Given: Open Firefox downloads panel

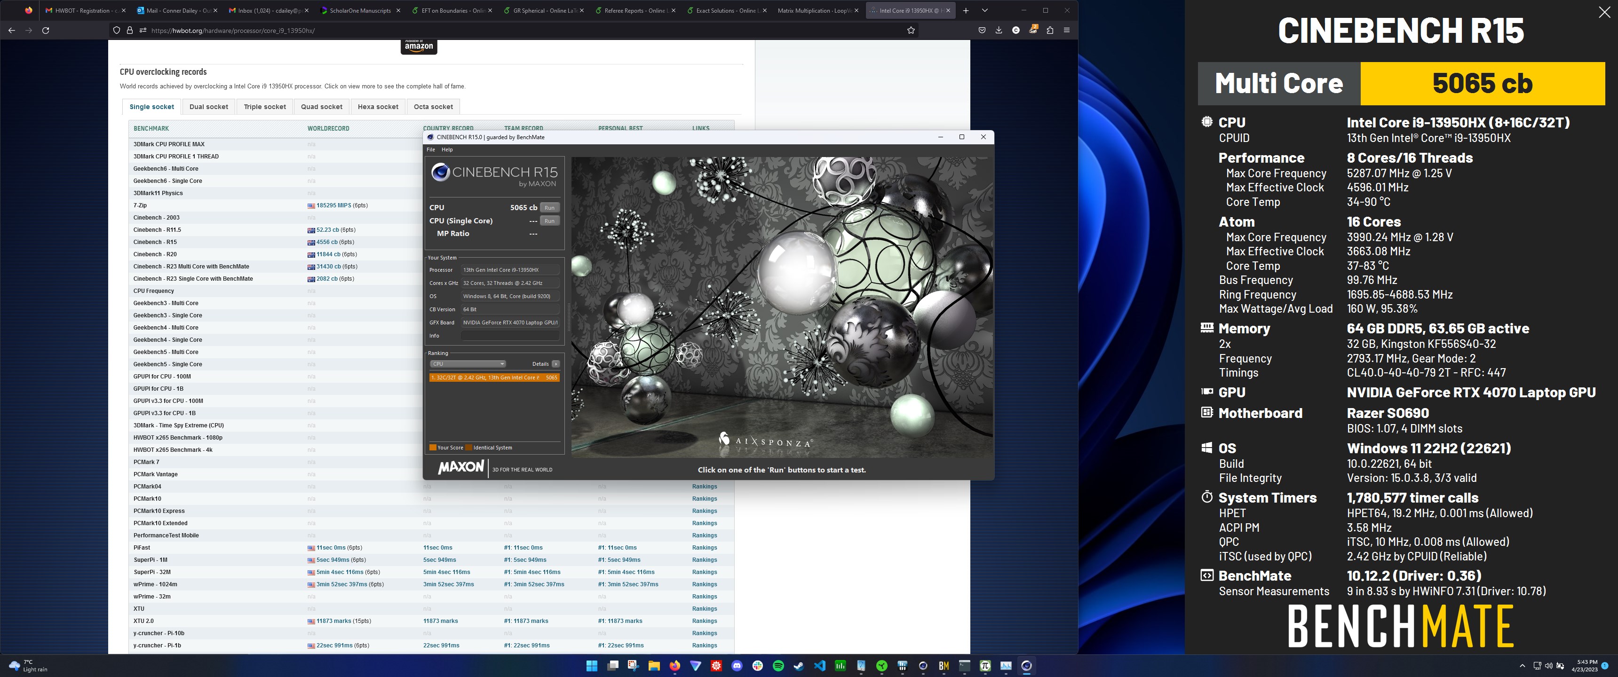Looking at the screenshot, I should pos(999,30).
